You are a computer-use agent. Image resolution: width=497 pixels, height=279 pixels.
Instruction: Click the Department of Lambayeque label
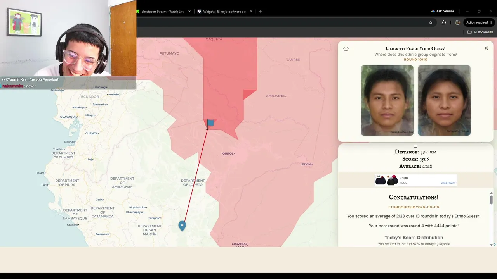[x=75, y=214]
